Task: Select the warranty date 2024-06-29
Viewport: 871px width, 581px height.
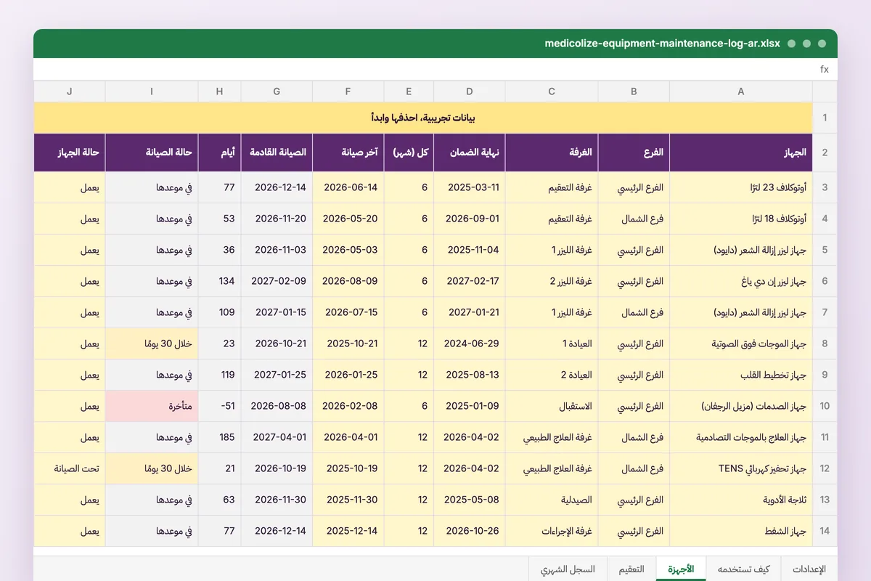Action: pos(470,344)
